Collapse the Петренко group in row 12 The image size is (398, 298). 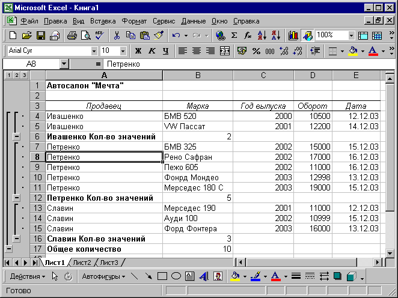[x=16, y=198]
